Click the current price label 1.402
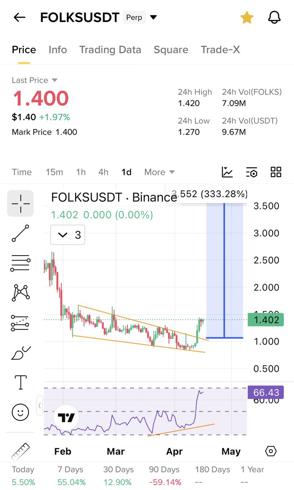 (266, 320)
